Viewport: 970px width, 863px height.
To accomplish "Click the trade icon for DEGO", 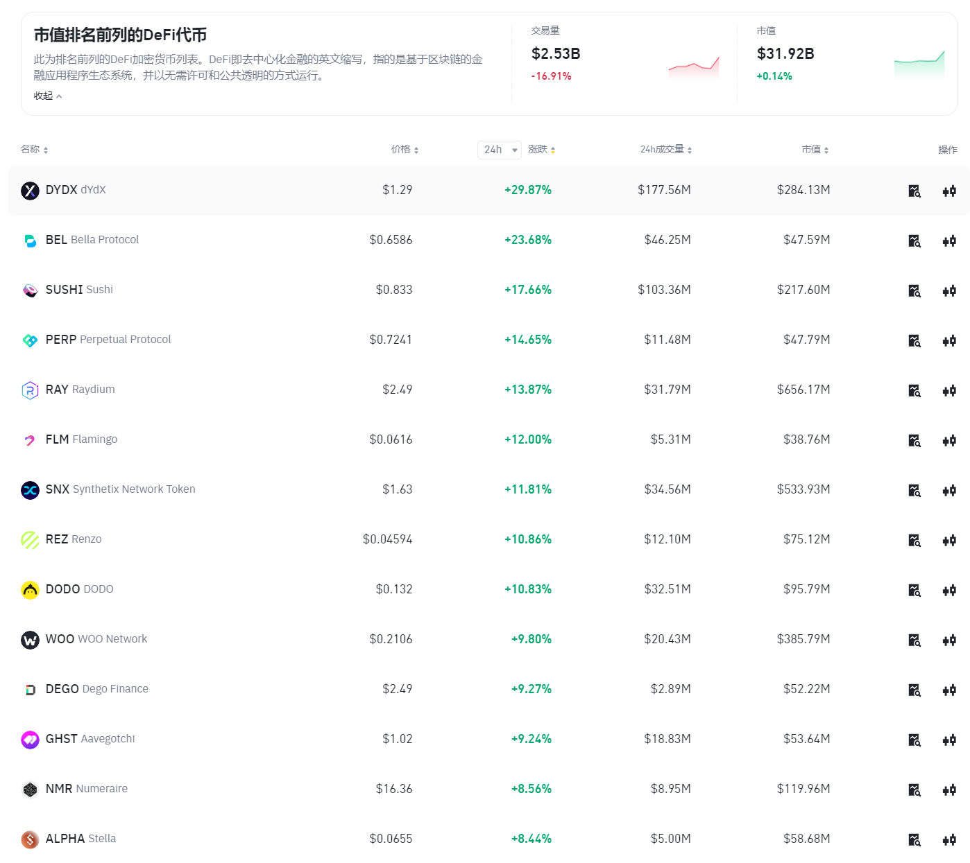I will [x=949, y=690].
